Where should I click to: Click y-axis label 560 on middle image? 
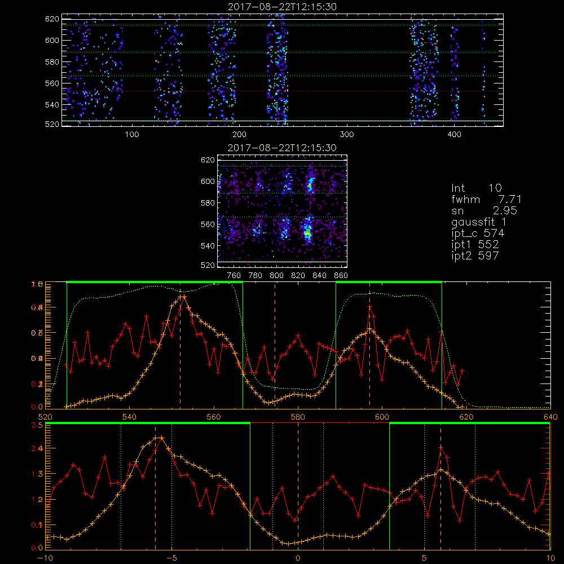(x=208, y=224)
